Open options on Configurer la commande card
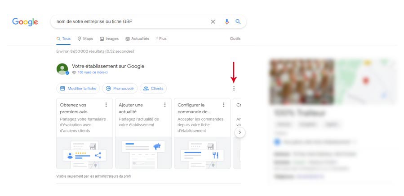404x196 pixels. click(x=224, y=105)
